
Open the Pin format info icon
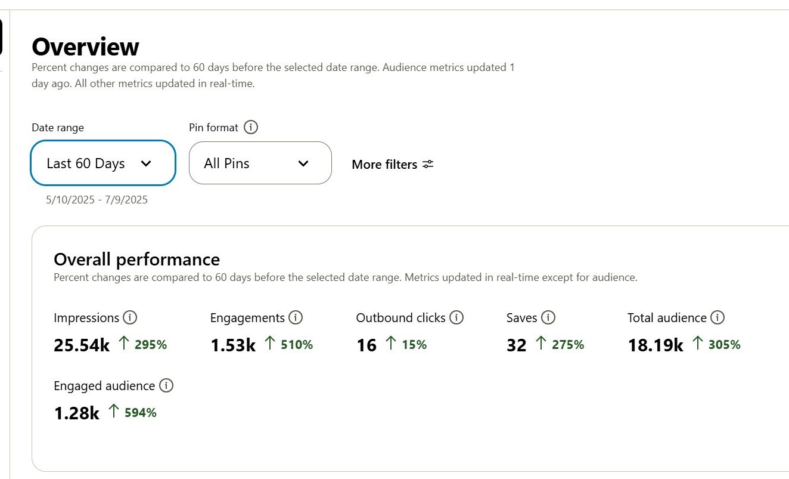point(250,127)
